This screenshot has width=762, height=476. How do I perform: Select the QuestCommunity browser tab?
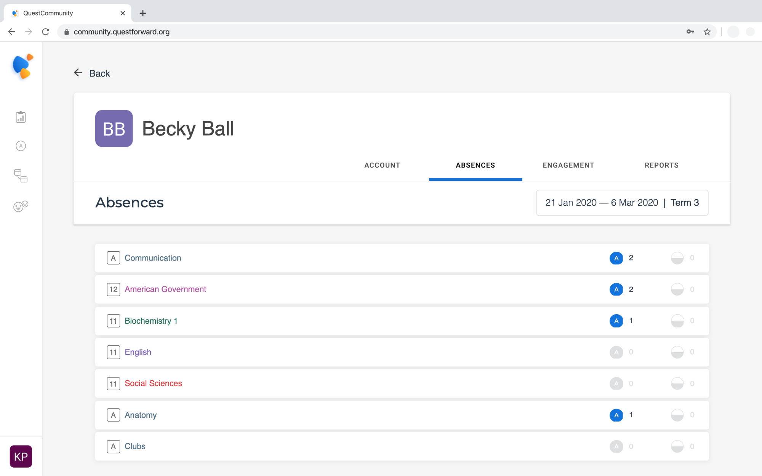tap(68, 13)
